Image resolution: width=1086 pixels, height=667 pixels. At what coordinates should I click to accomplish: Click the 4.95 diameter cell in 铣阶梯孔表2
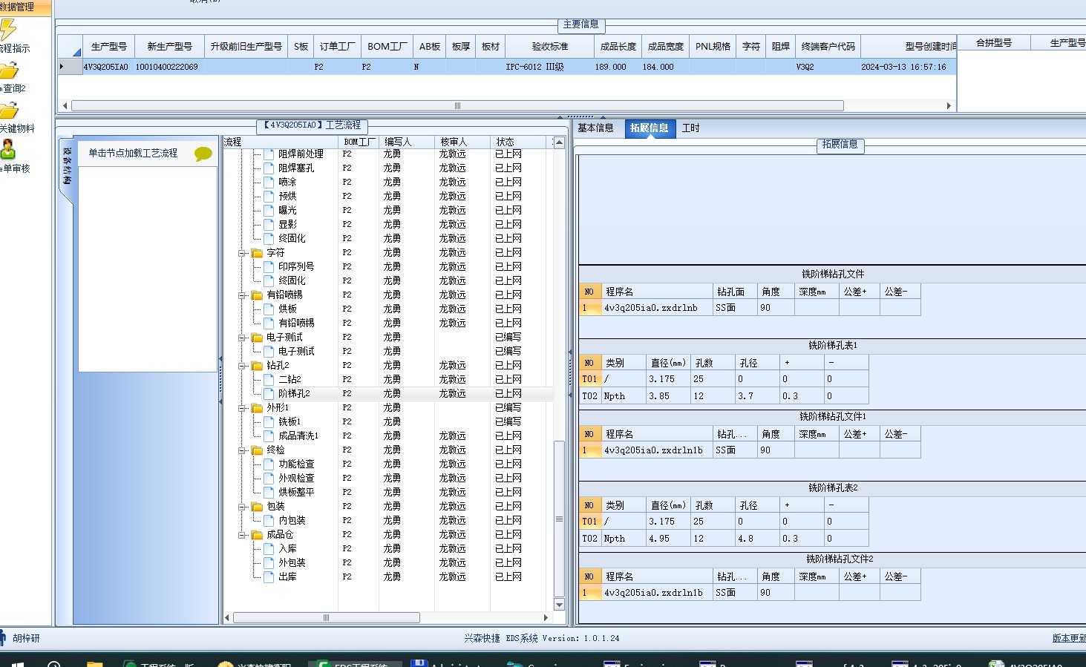[x=668, y=539]
